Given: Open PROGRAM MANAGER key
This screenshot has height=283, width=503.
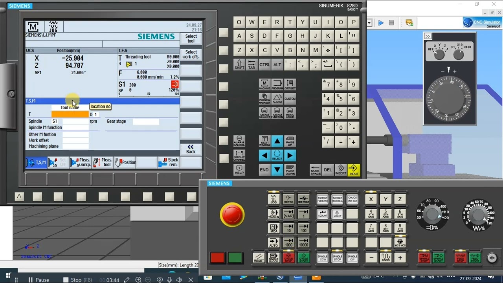Looking at the screenshot, I should 264,98.
